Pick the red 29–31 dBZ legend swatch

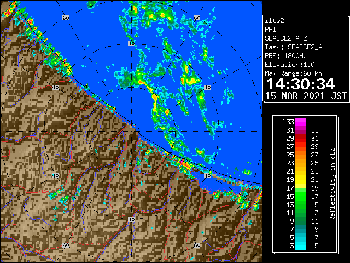coord(301,139)
